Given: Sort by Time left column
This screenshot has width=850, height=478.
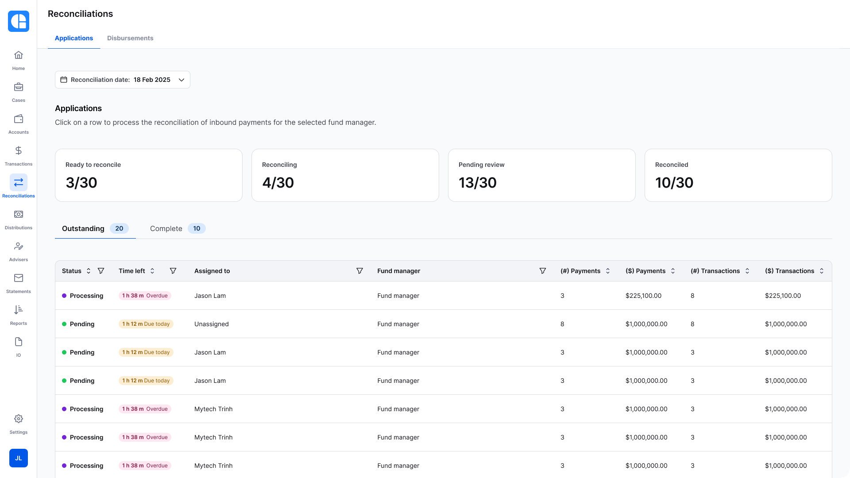Looking at the screenshot, I should click(x=152, y=271).
